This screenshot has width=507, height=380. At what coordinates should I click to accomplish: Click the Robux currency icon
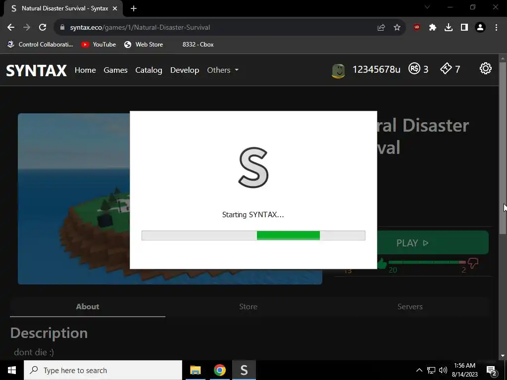(x=414, y=68)
